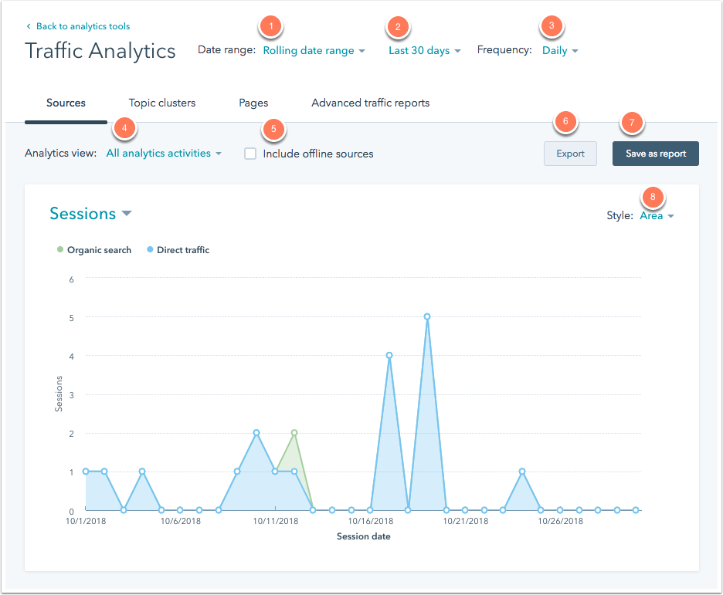The width and height of the screenshot is (723, 595).
Task: Open the Area chart style dropdown
Action: coord(657,216)
